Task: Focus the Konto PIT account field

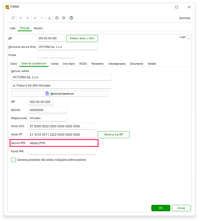Action: [x=62, y=134]
